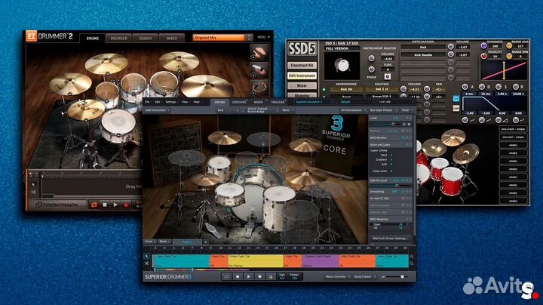Screen dimensions: 543x305
Task: Click Song Creator button
Action: coord(364,276)
